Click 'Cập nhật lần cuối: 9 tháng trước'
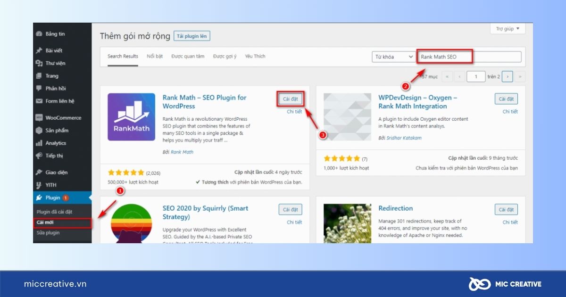The height and width of the screenshot is (297, 566). click(483, 159)
